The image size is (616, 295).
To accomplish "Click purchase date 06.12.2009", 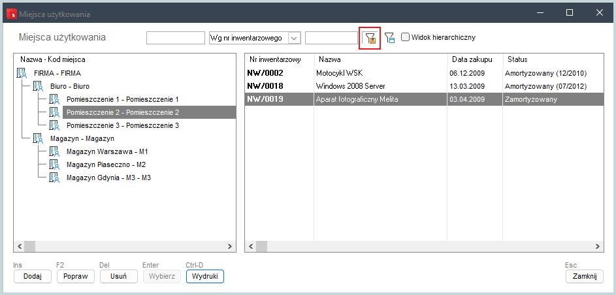I will 468,73.
